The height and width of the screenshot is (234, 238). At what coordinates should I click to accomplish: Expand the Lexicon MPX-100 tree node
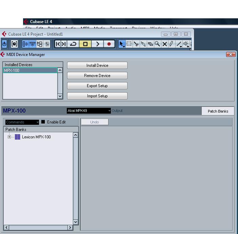(9, 137)
